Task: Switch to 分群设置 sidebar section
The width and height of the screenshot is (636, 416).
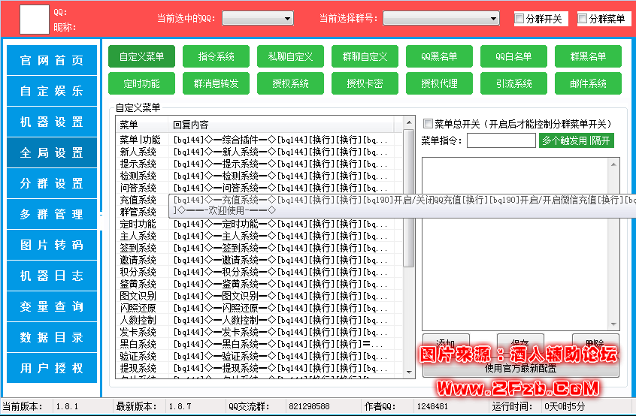Action: [x=52, y=184]
